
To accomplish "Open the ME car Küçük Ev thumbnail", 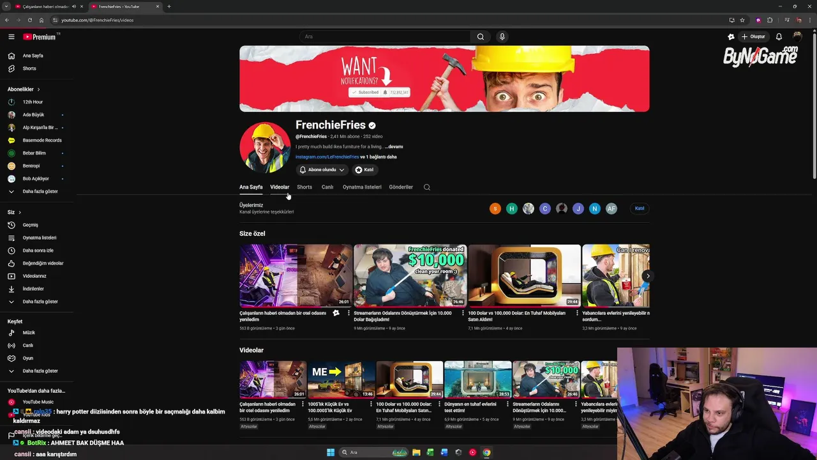I will [341, 379].
